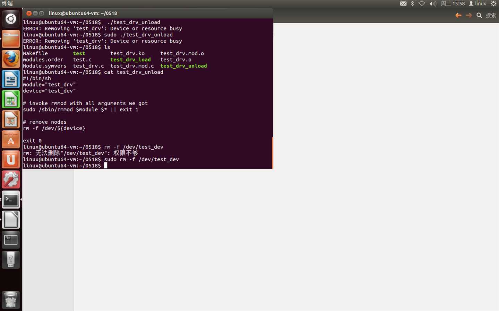Click the 'module="test_drv"' line

coord(49,85)
